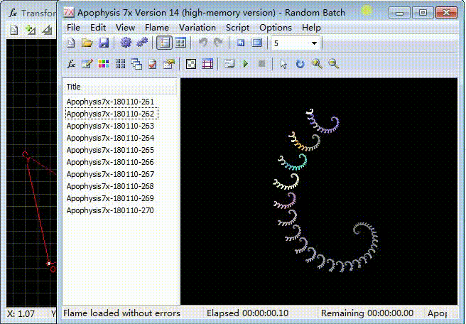The image size is (466, 324).
Task: Click new flame icon in Transform window
Action: (14, 30)
